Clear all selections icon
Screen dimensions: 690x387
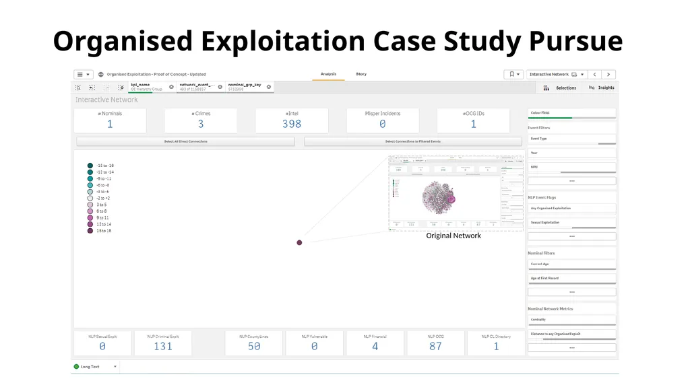pyautogui.click(x=121, y=87)
